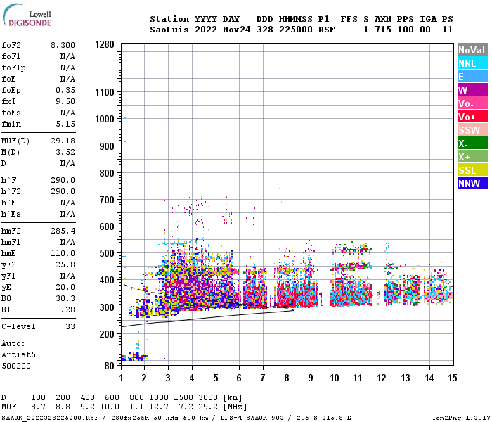
Task: Click the foF2 value 8.300
Action: pyautogui.click(x=63, y=45)
